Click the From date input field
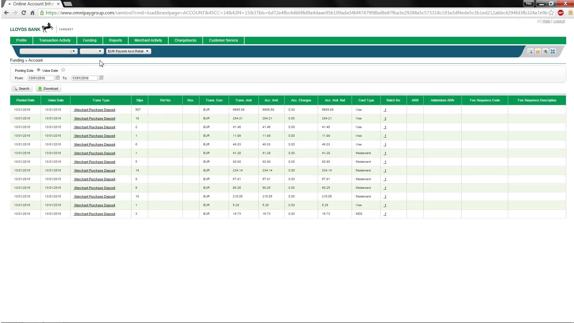Image resolution: width=574 pixels, height=323 pixels. point(41,78)
